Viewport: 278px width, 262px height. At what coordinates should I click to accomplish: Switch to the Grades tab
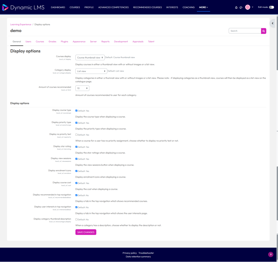[52, 42]
